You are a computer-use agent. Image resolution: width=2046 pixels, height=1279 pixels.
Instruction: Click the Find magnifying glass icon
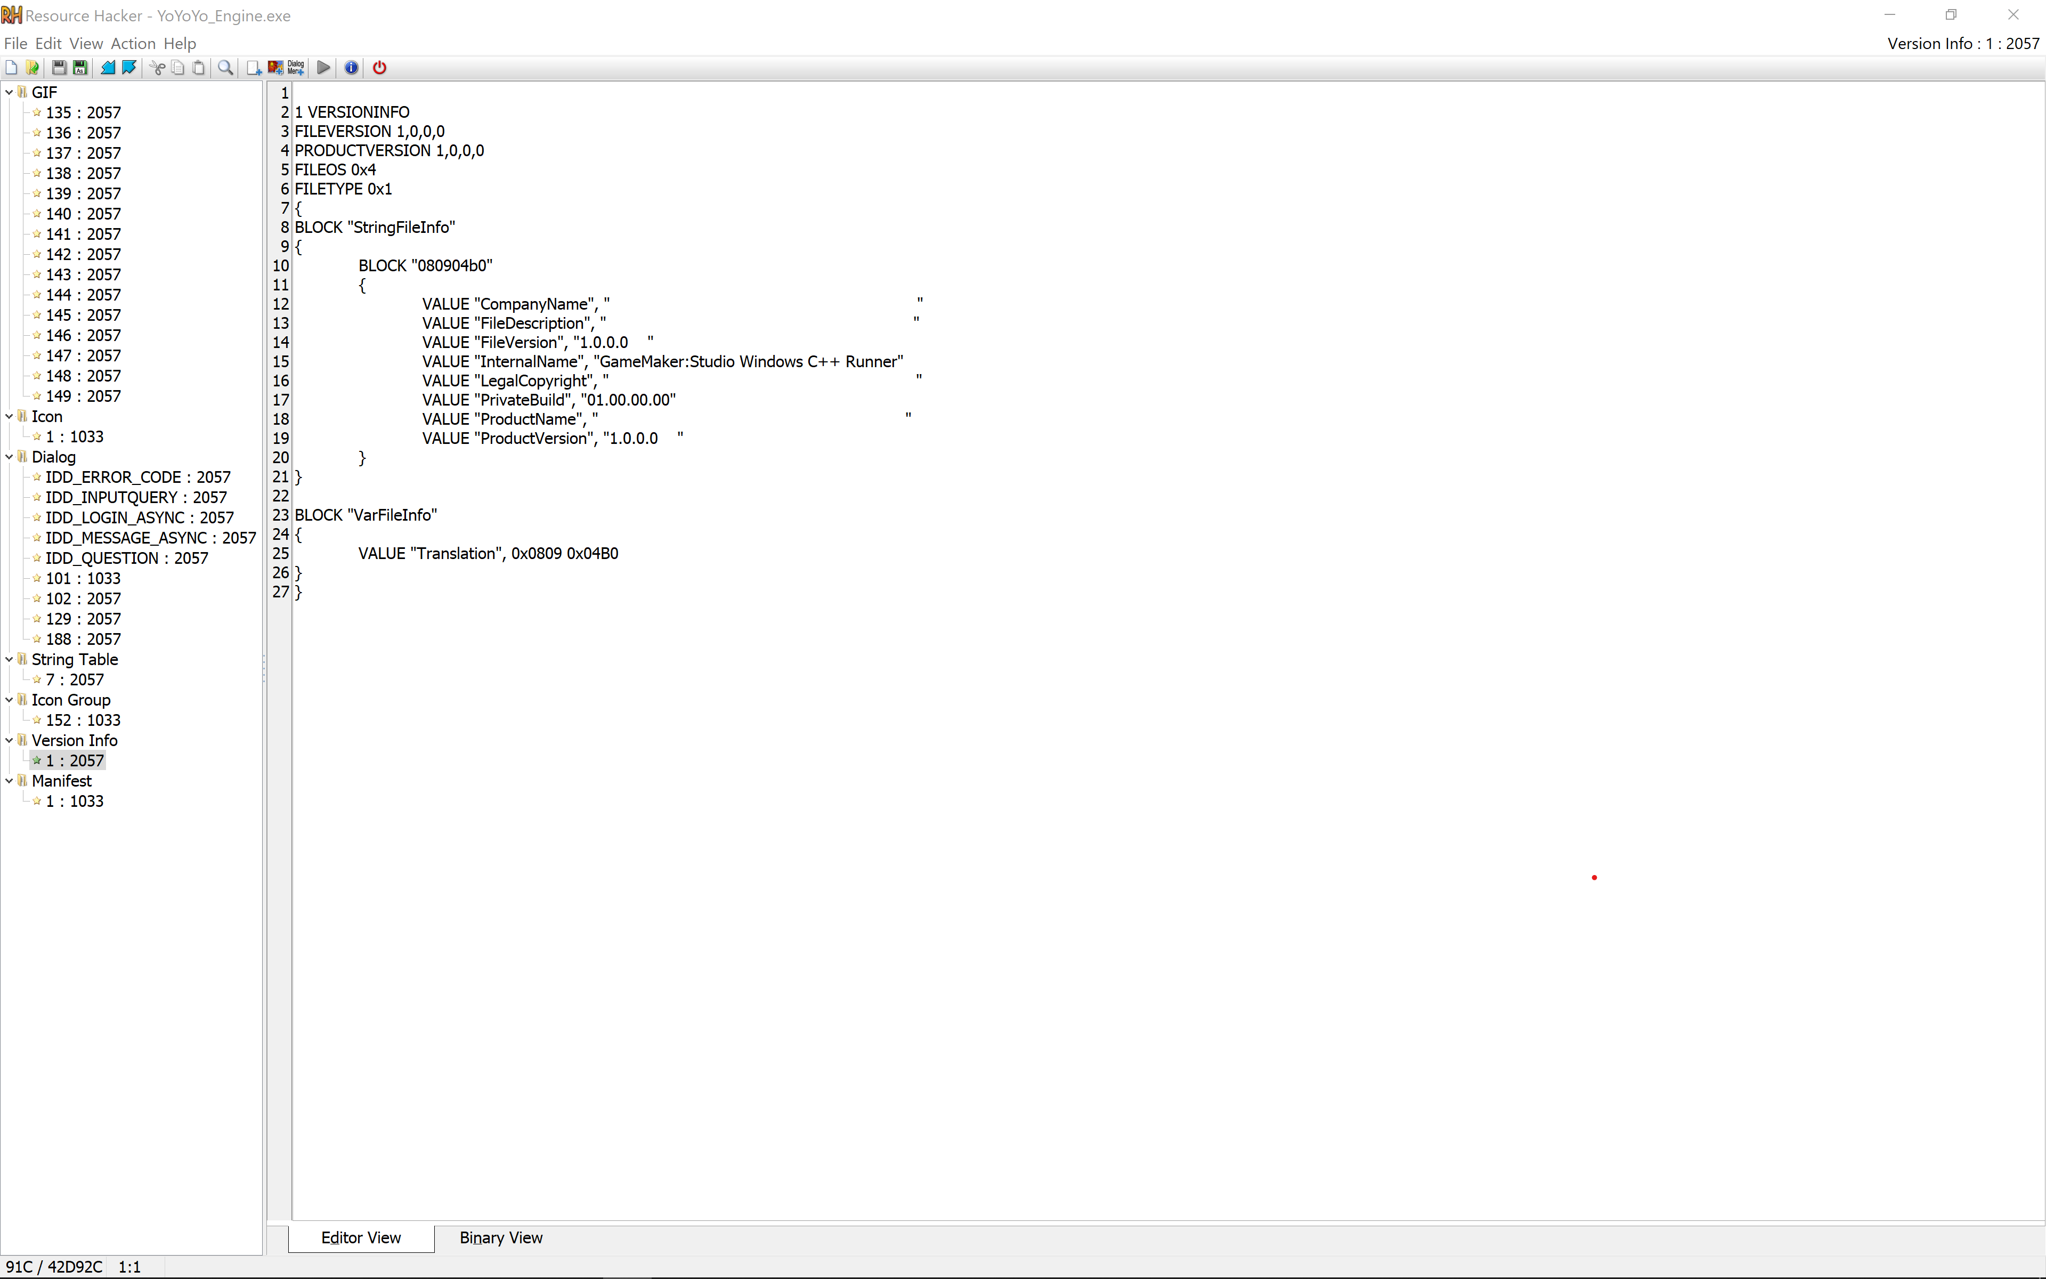pos(225,68)
